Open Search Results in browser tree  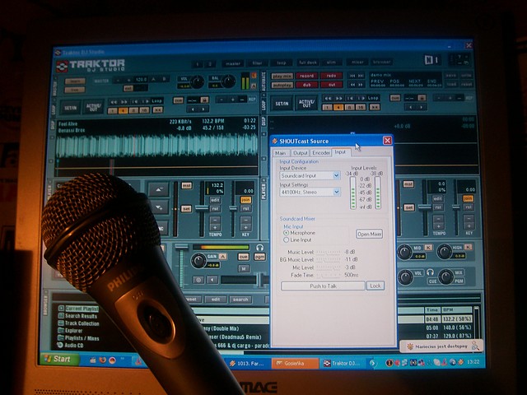(77, 316)
